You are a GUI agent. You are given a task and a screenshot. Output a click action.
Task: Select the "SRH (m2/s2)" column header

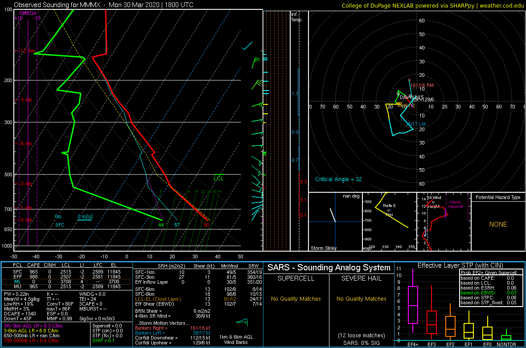[x=172, y=265]
